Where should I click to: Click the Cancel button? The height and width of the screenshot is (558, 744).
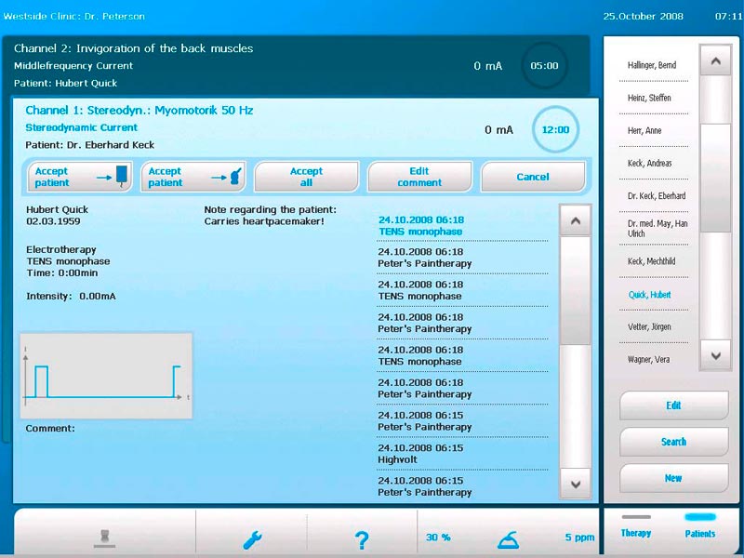(x=533, y=177)
